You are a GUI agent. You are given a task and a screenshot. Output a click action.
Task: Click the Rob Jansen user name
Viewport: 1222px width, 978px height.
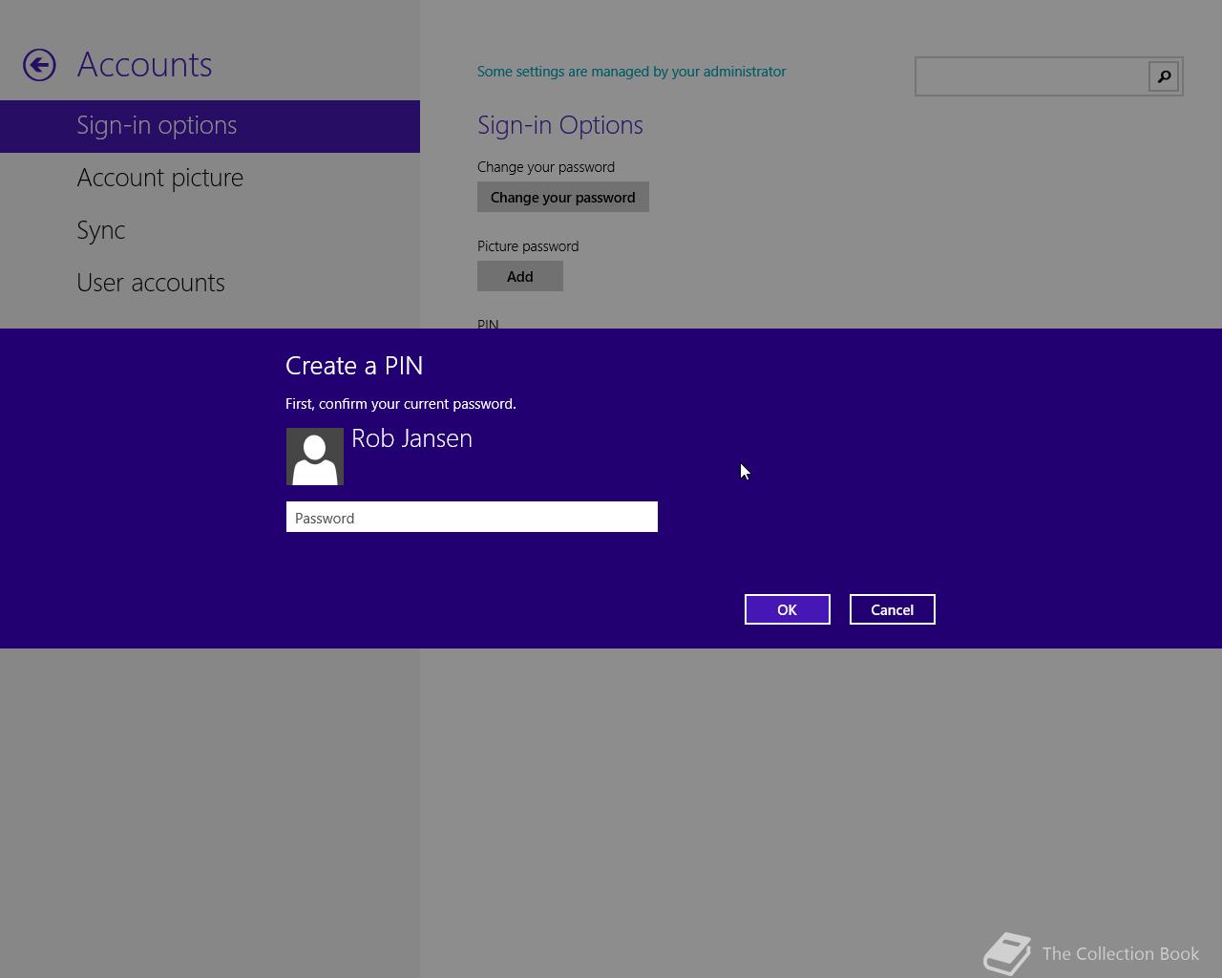point(411,438)
